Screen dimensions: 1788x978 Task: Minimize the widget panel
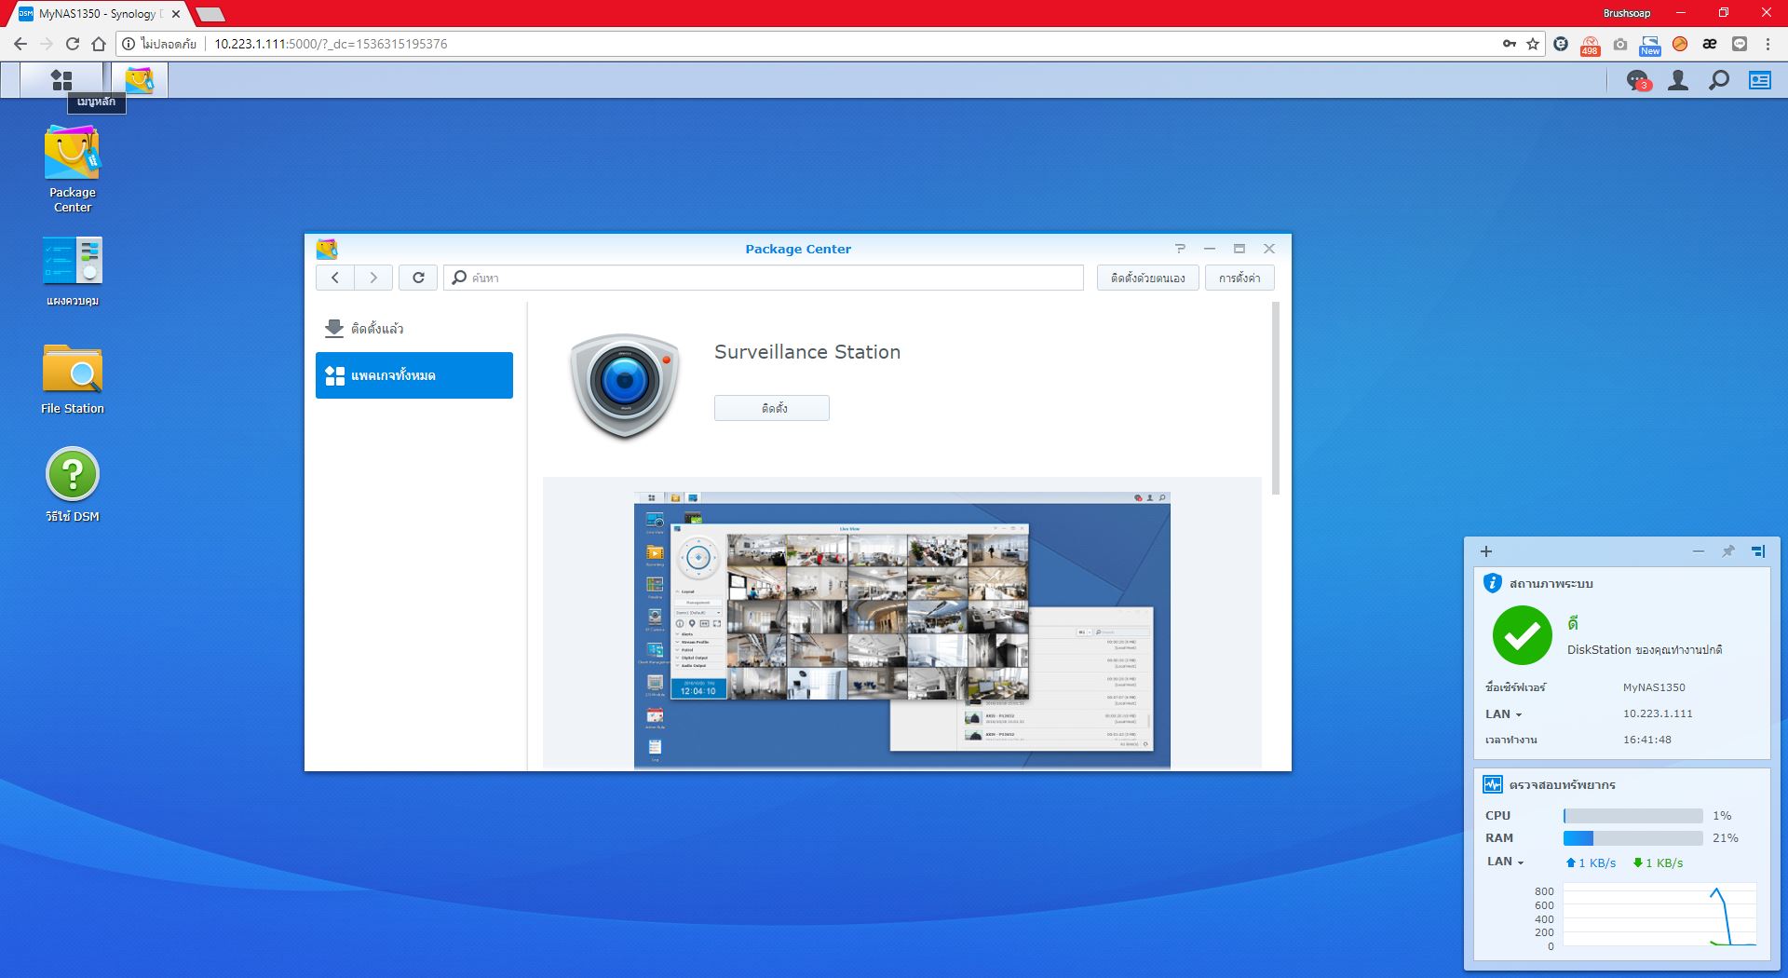click(1699, 551)
